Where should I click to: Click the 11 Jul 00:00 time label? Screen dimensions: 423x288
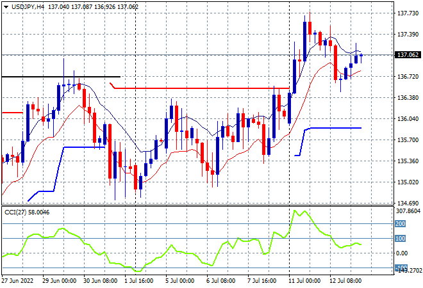304,281
